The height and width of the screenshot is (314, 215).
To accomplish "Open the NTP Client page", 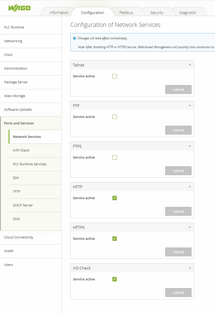I will pyautogui.click(x=21, y=151).
